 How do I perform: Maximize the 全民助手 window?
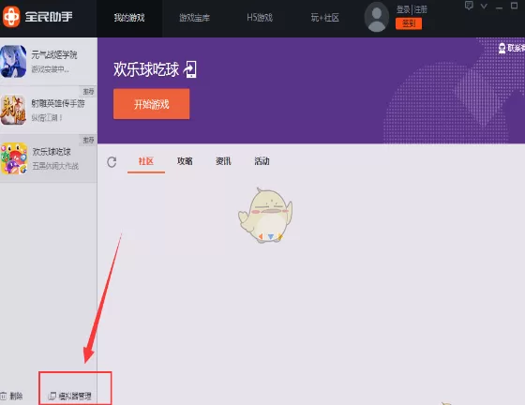(515, 6)
